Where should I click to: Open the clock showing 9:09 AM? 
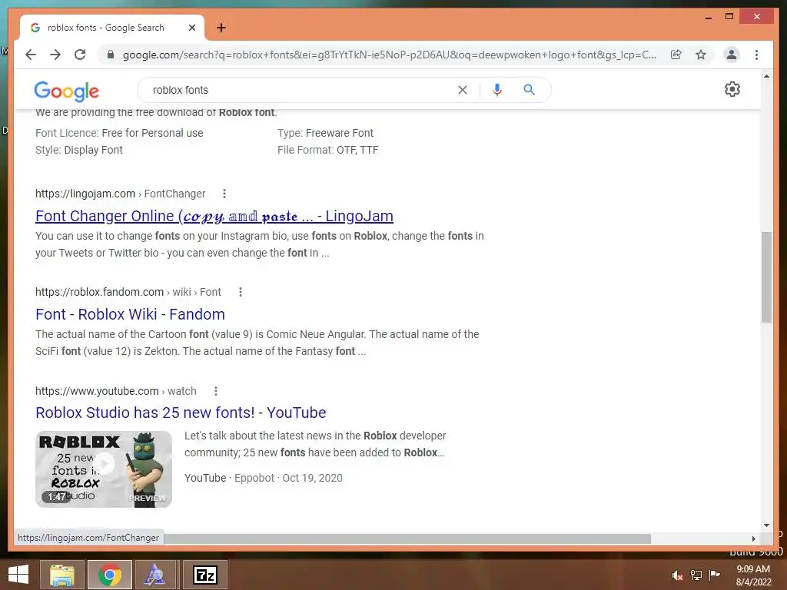[x=753, y=575]
